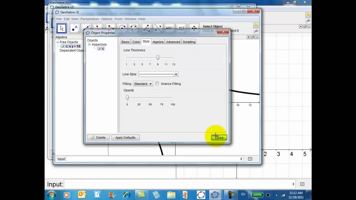
Task: Open the File menu
Action: click(59, 19)
